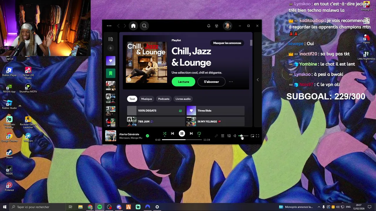Go to Spotify Home
Image resolution: width=376 pixels, height=211 pixels.
133,26
